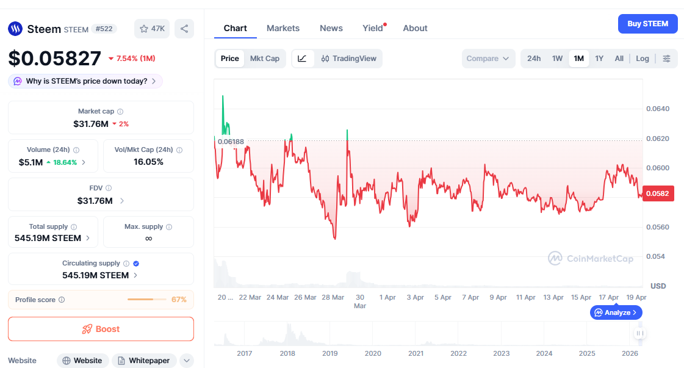684x368 pixels.
Task: Click the FDV info icon
Action: pos(109,189)
